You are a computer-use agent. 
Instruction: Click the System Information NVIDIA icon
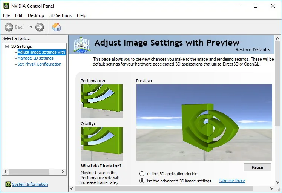click(x=8, y=184)
